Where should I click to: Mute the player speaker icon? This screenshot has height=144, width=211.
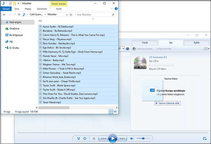(132, 138)
